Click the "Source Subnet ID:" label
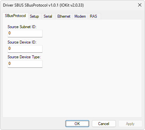This screenshot has height=130, width=145. coord(22,27)
